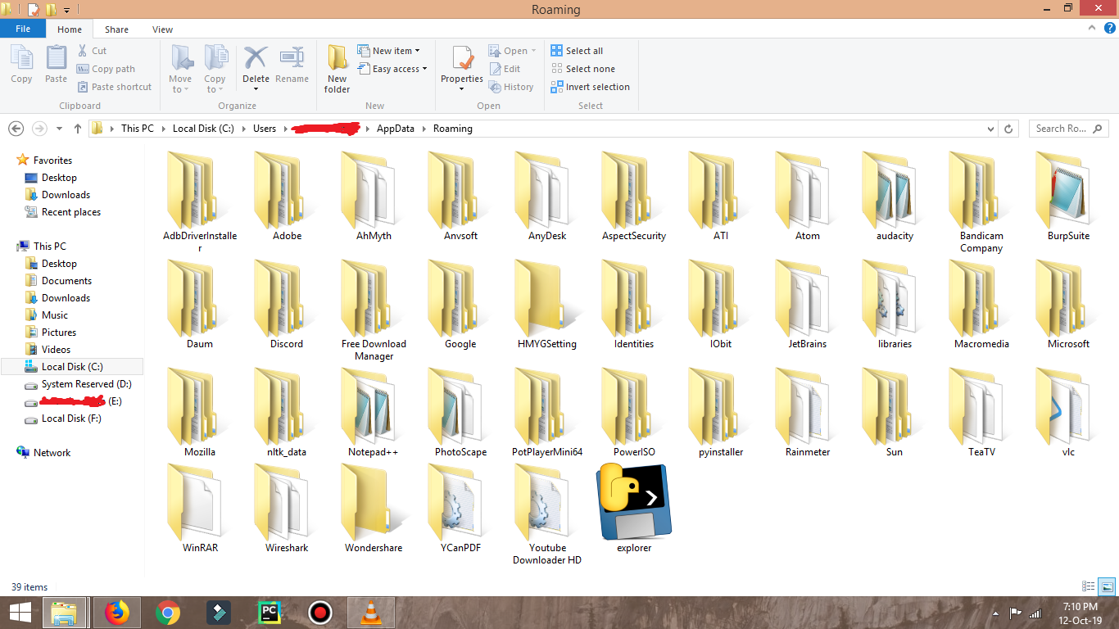Image resolution: width=1119 pixels, height=629 pixels.
Task: Select the Notepad++ folder
Action: (x=374, y=413)
